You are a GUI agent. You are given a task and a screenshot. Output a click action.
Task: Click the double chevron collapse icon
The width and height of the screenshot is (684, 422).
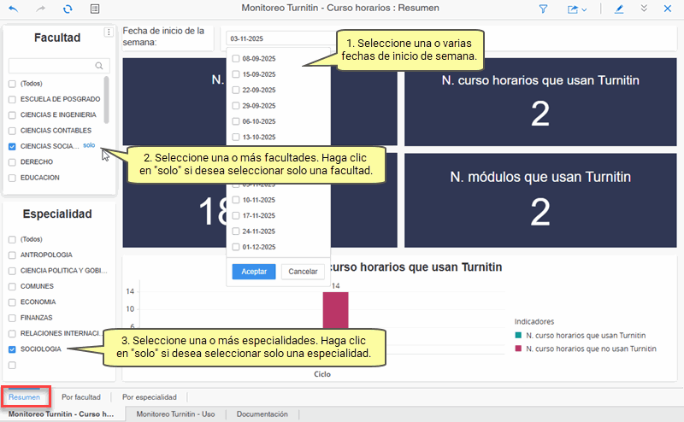click(x=645, y=9)
